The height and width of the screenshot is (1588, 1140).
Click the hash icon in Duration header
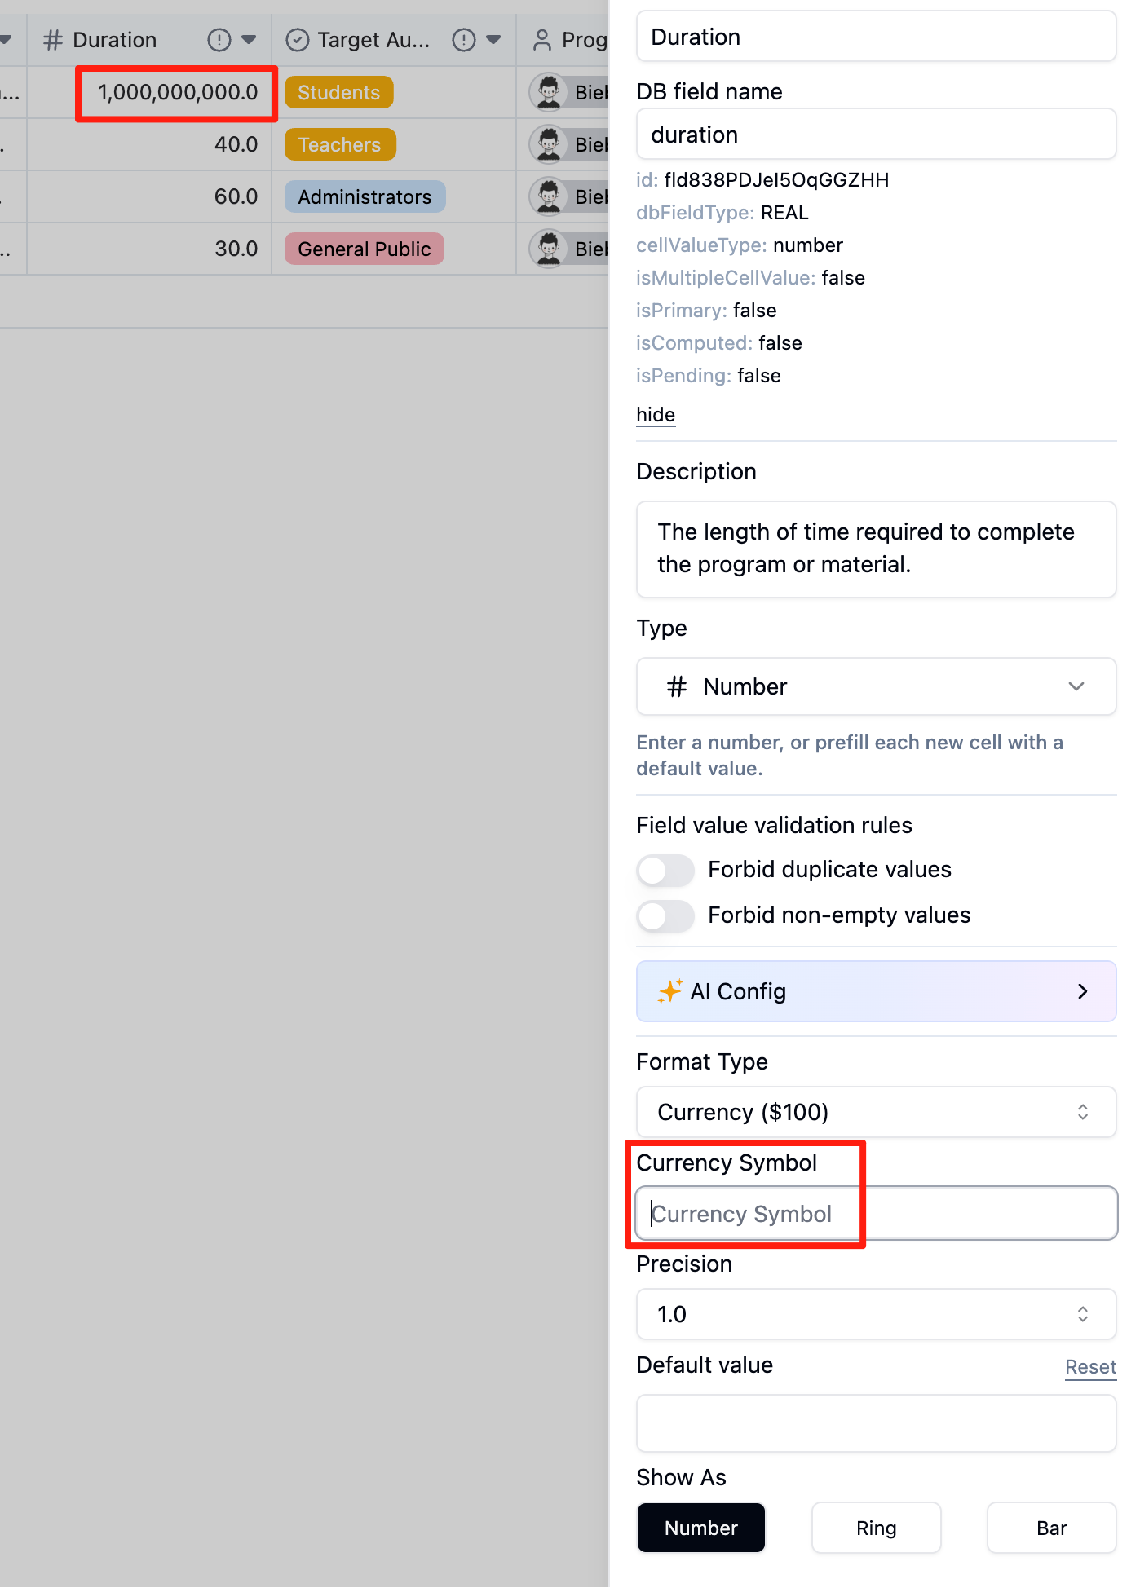pos(53,40)
